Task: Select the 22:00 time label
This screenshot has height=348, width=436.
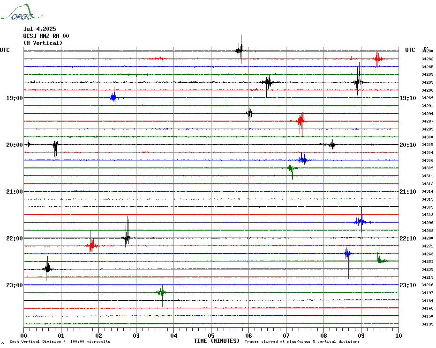Action: pyautogui.click(x=15, y=239)
